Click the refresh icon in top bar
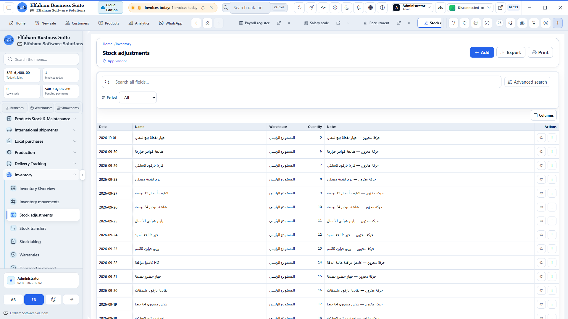 click(299, 8)
